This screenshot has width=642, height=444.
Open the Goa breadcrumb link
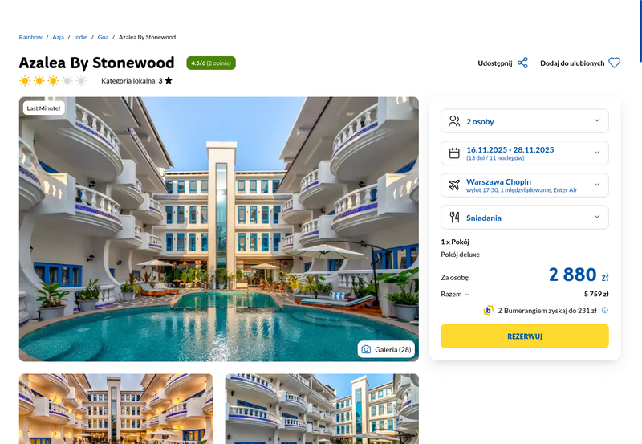click(x=103, y=37)
